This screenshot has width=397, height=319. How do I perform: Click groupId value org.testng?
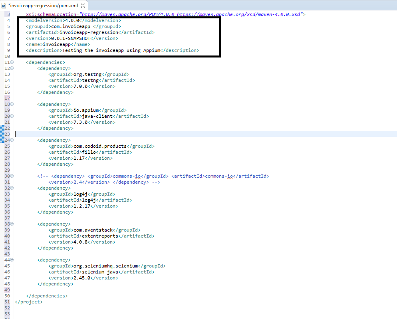(x=87, y=74)
